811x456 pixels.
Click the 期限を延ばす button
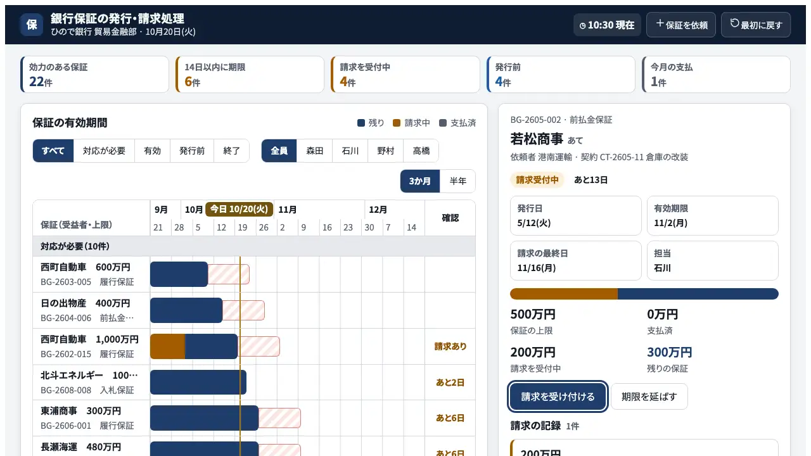649,396
